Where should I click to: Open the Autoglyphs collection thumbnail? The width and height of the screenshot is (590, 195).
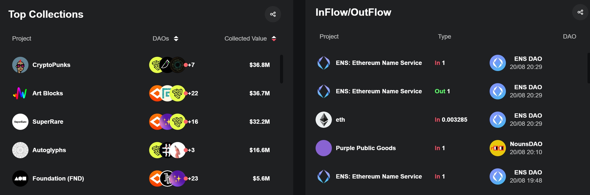click(x=20, y=150)
